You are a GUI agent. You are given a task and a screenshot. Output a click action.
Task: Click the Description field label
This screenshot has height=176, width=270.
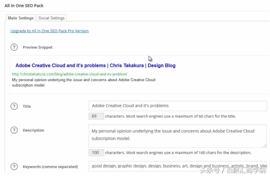pos(33,130)
